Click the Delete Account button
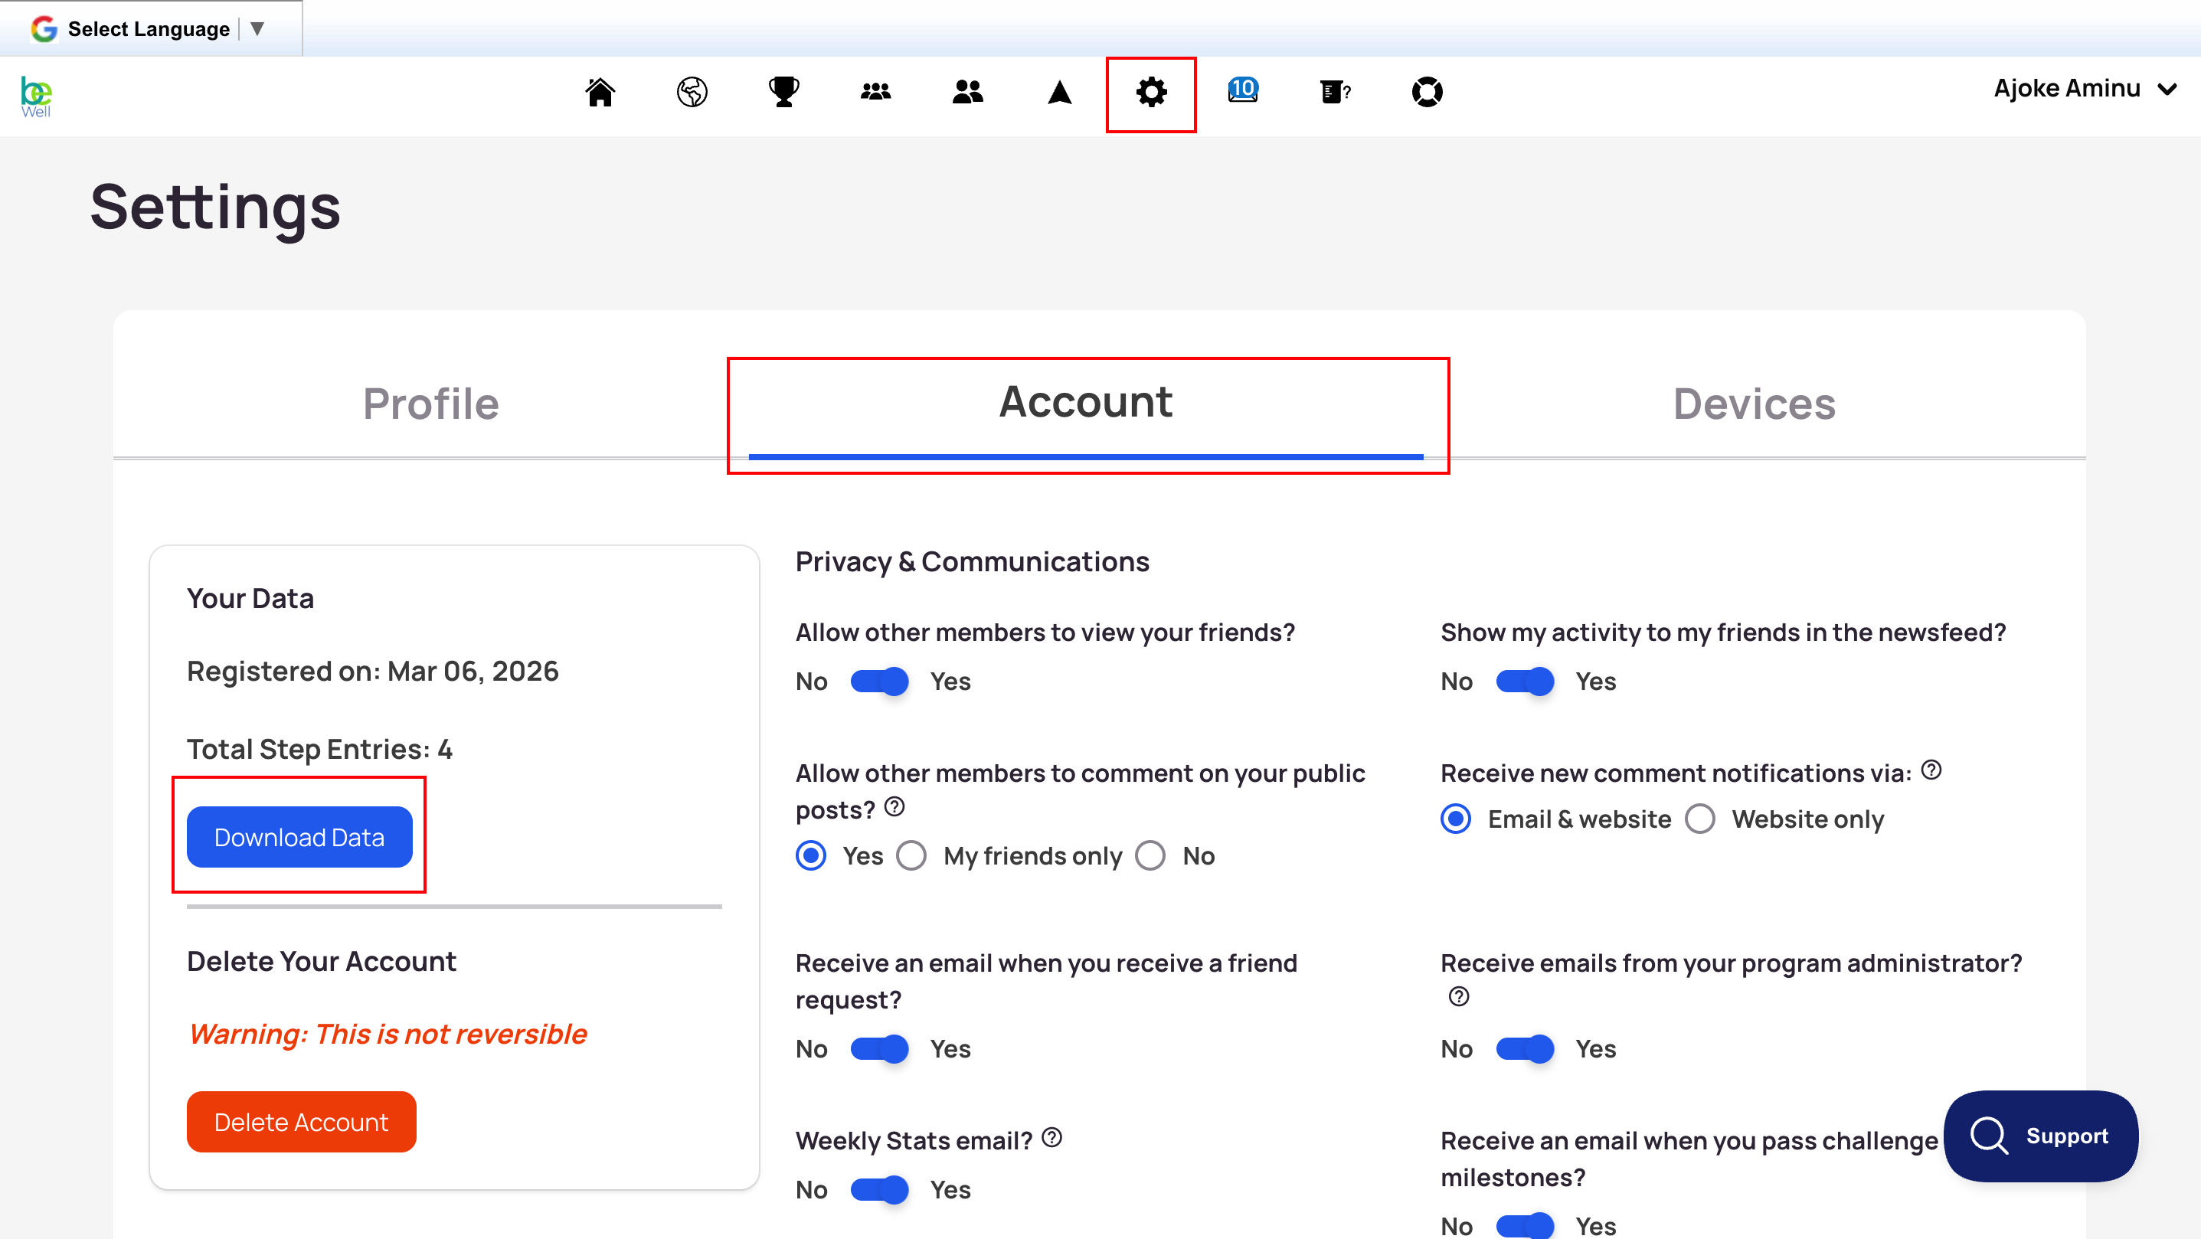 coord(302,1121)
